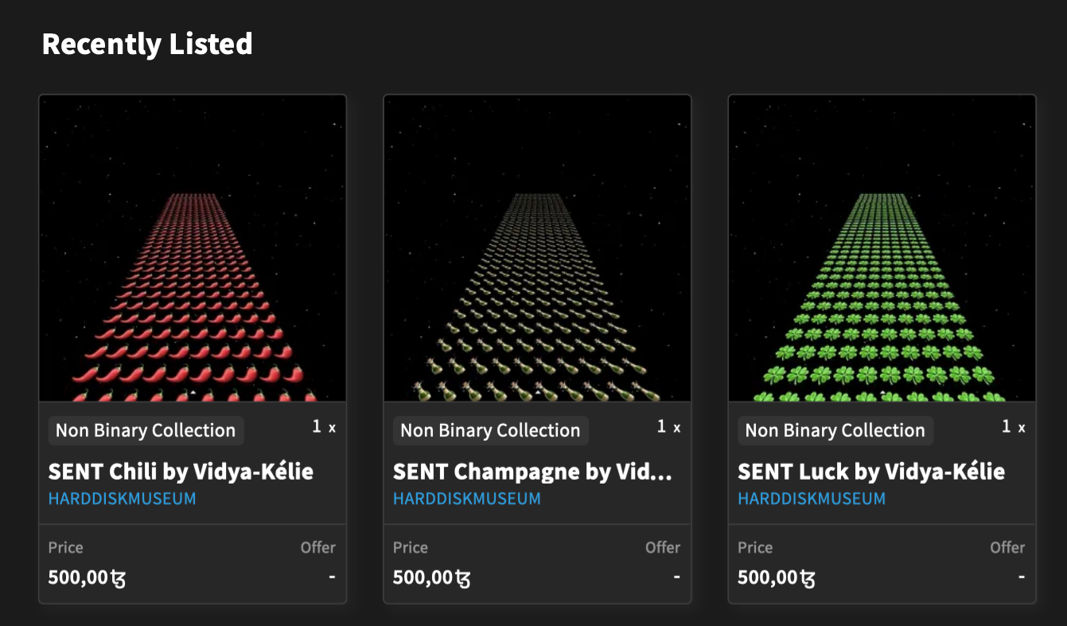Click the 1 x edition count on Chili card
This screenshot has height=626, width=1067.
click(323, 427)
